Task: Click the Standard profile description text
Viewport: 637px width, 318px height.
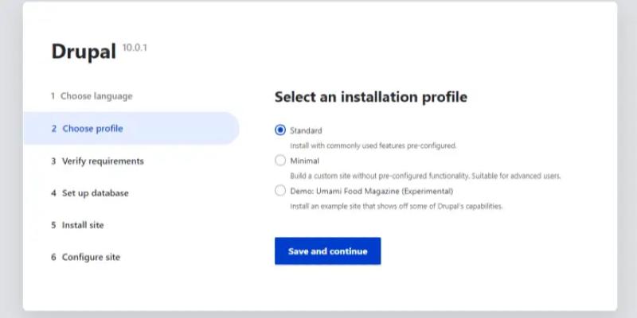Action: tap(373, 145)
